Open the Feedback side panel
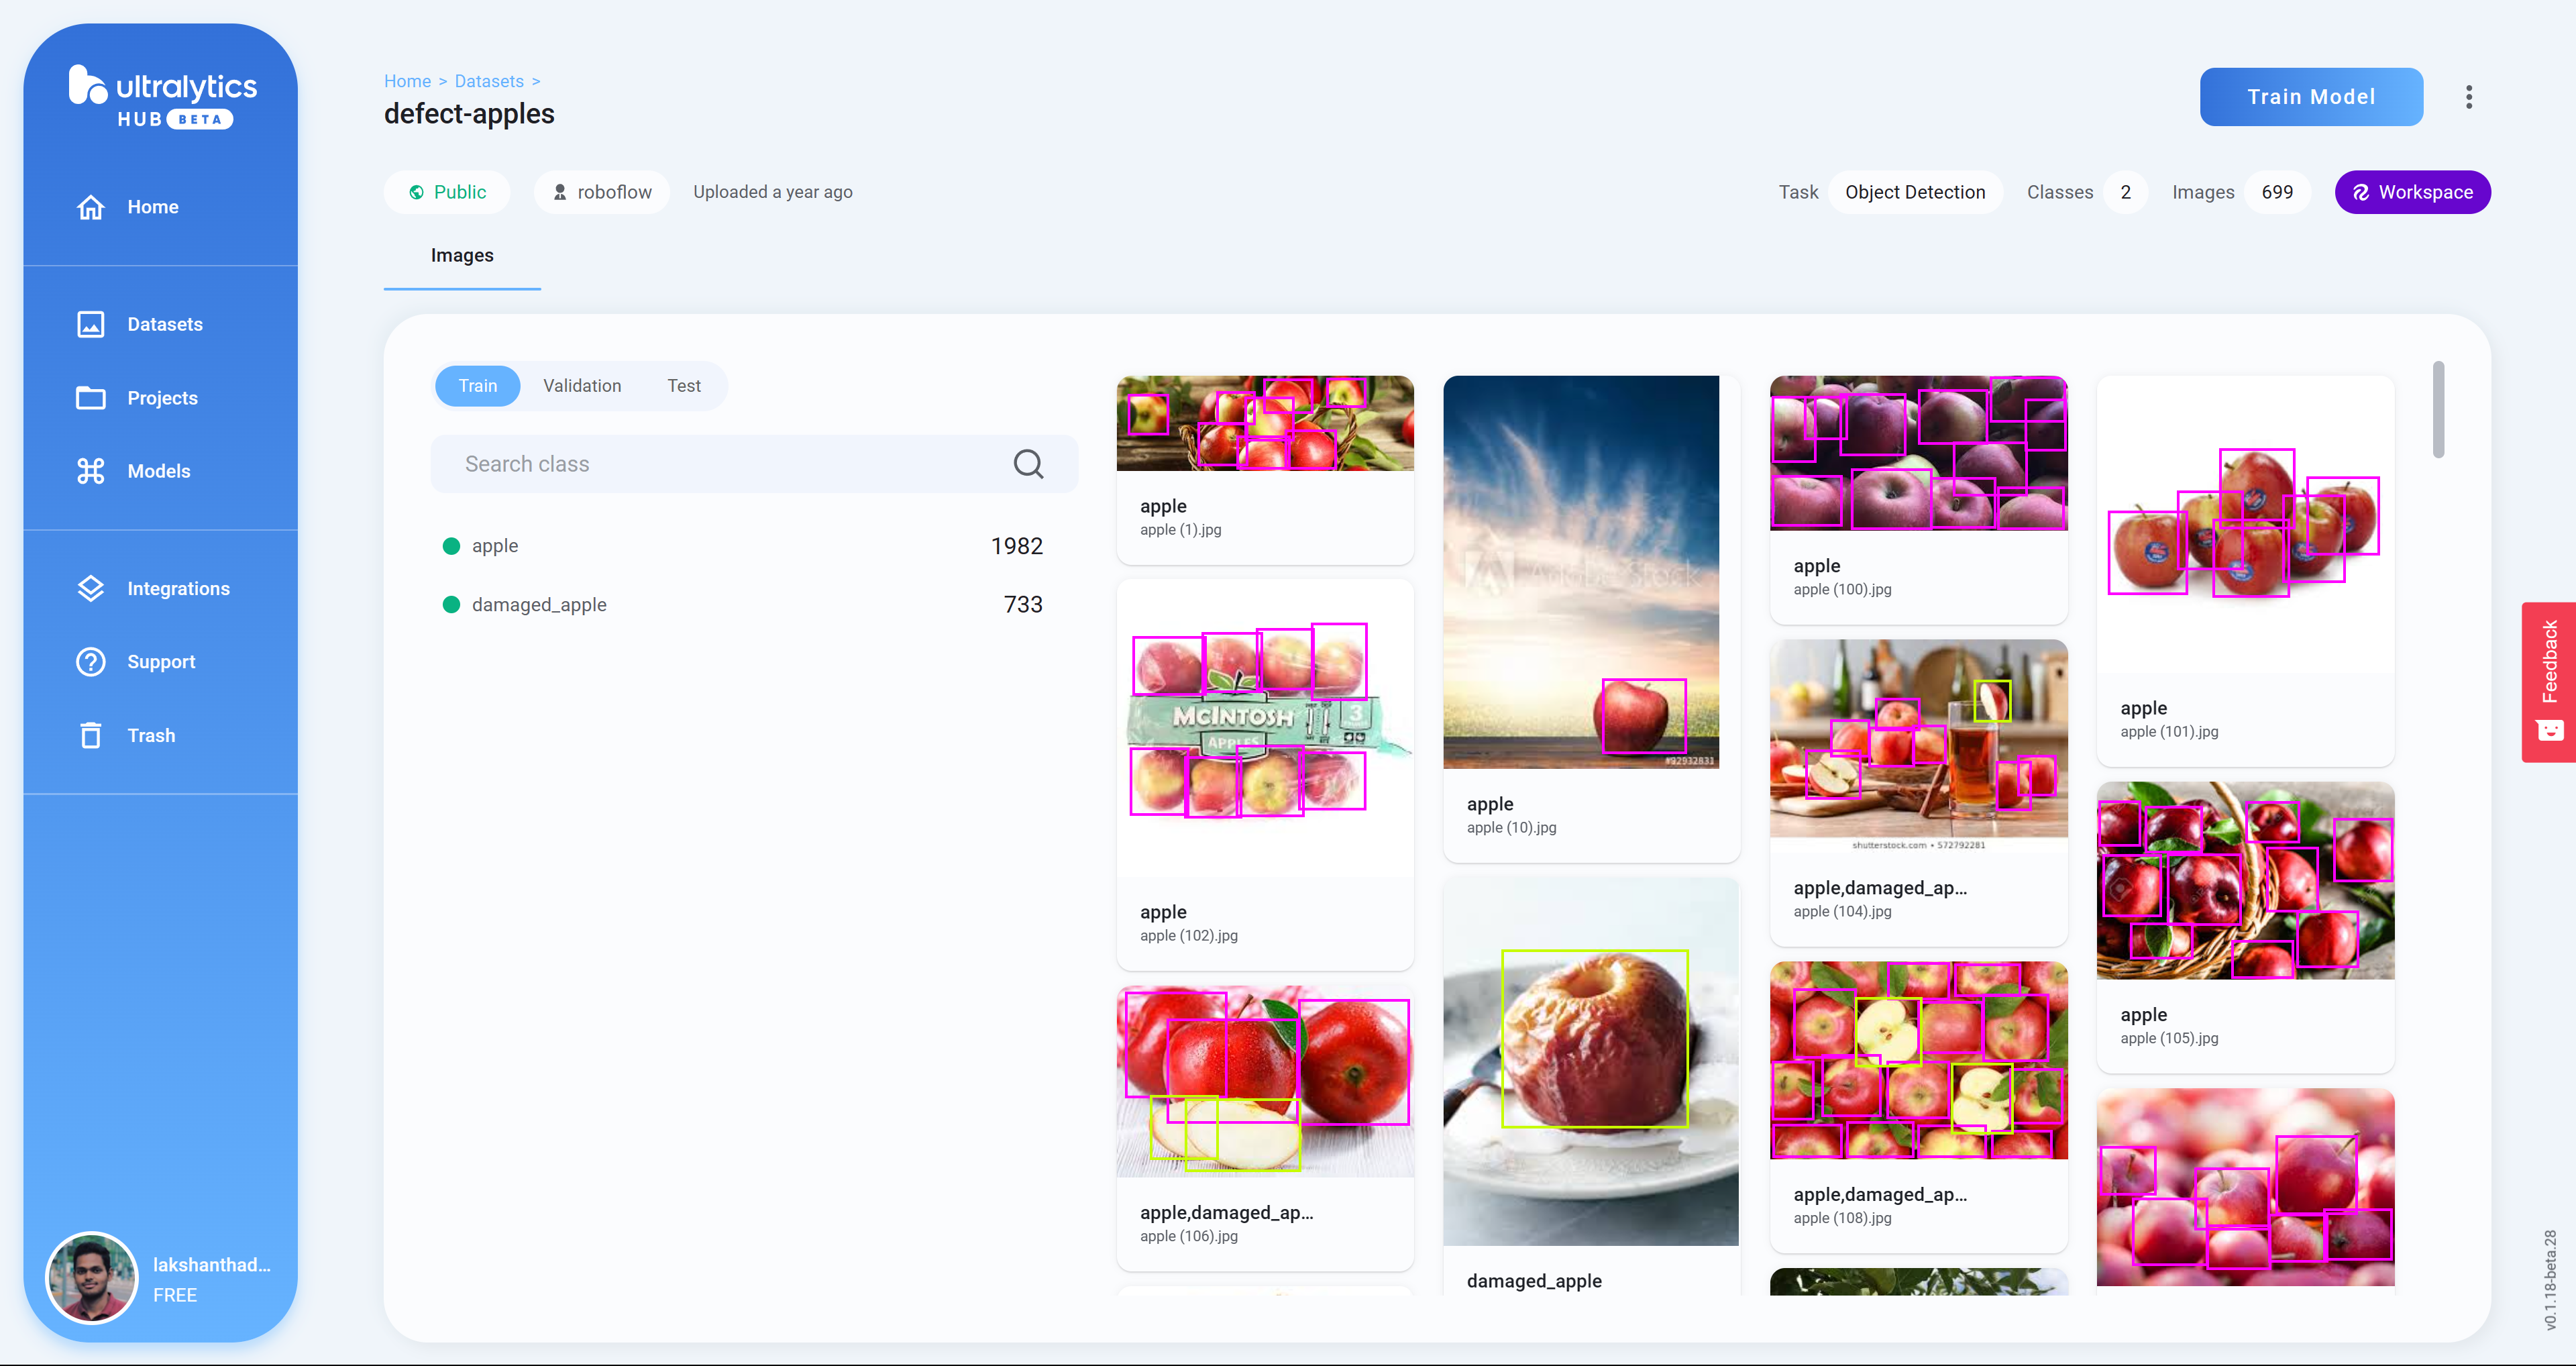Viewport: 2576px width, 1366px height. coord(2549,681)
